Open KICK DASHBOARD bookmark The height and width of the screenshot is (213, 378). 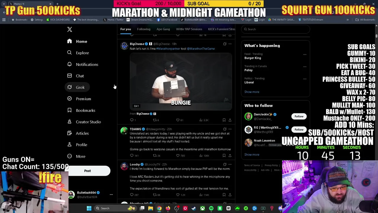point(58,20)
